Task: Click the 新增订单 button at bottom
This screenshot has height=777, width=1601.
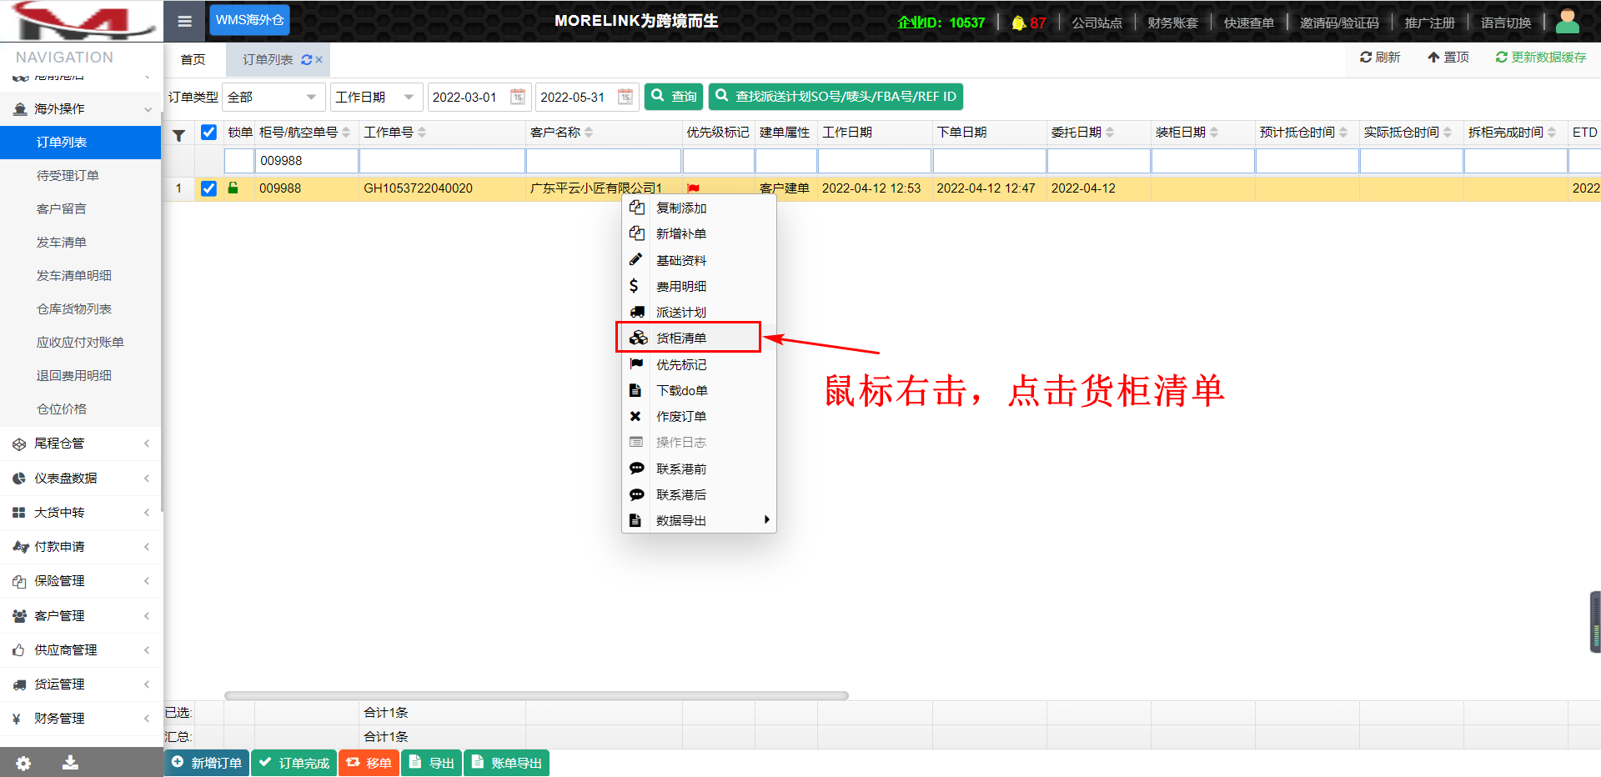Action: click(207, 763)
